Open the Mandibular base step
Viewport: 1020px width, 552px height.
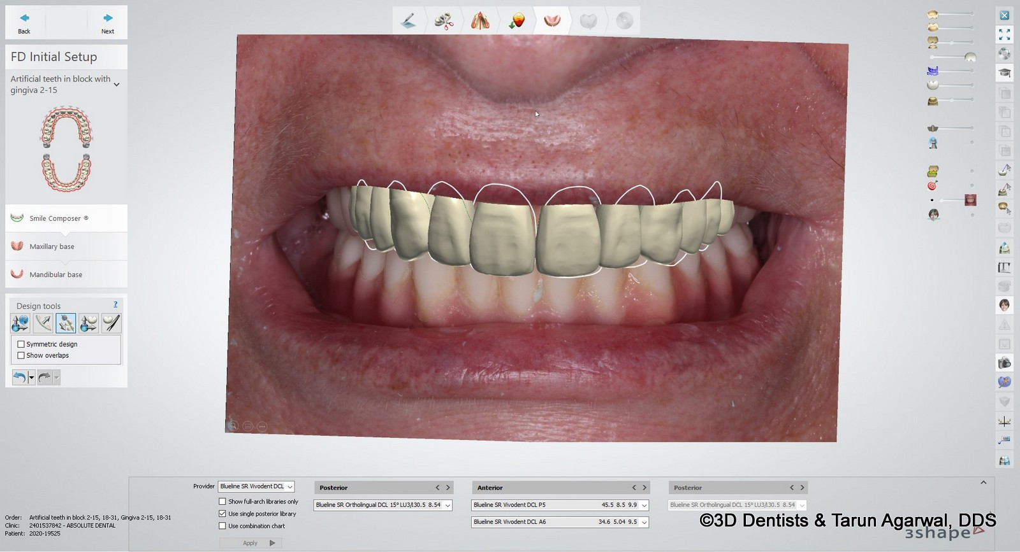click(x=55, y=274)
